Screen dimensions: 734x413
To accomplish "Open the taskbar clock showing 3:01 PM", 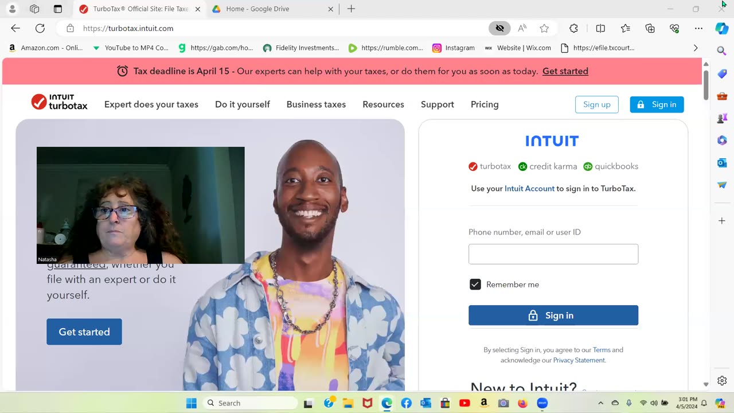I will click(687, 403).
